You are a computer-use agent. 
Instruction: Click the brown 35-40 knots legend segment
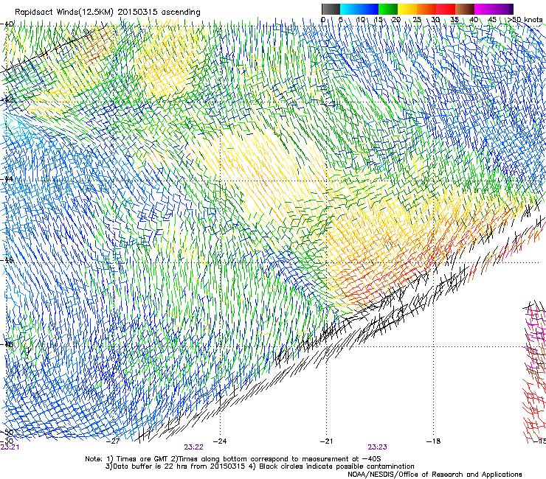(465, 9)
